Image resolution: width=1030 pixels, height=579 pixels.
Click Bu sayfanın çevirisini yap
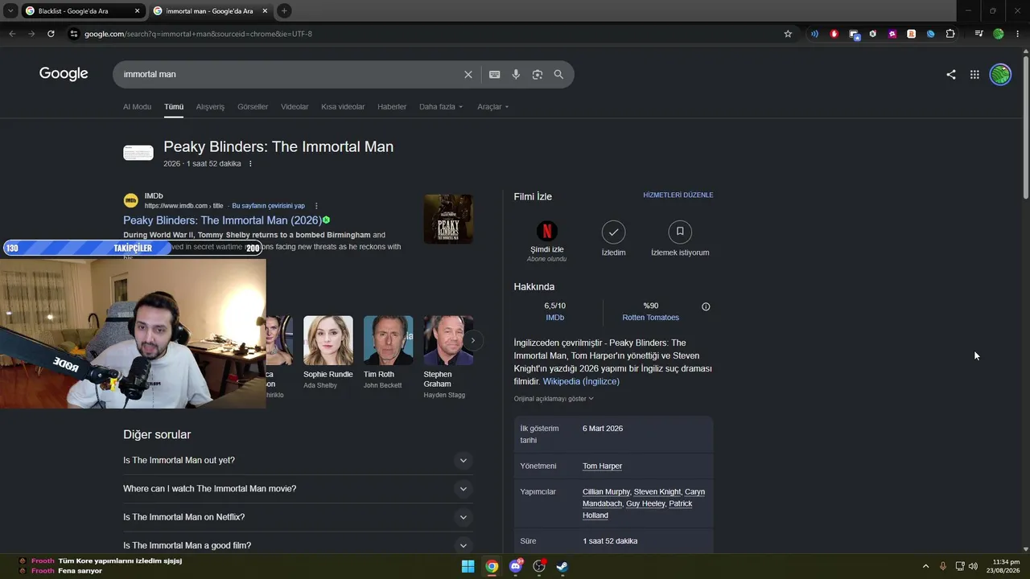coord(268,206)
